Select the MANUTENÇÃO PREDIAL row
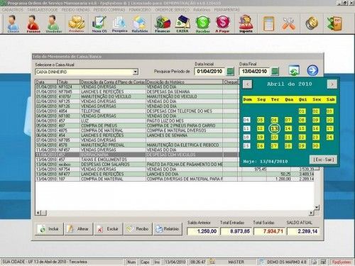Viewport: 355px width, 266px height. (x=137, y=145)
